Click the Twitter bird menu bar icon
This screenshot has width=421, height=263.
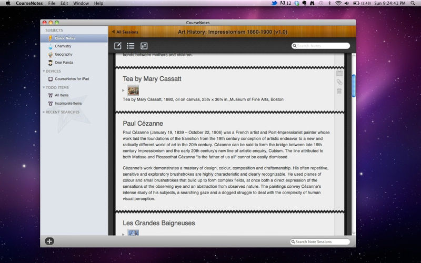(x=274, y=3)
